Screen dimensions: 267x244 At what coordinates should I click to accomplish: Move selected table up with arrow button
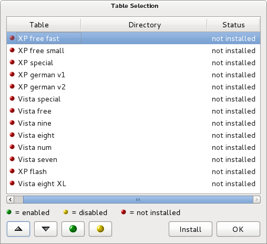coord(18,229)
